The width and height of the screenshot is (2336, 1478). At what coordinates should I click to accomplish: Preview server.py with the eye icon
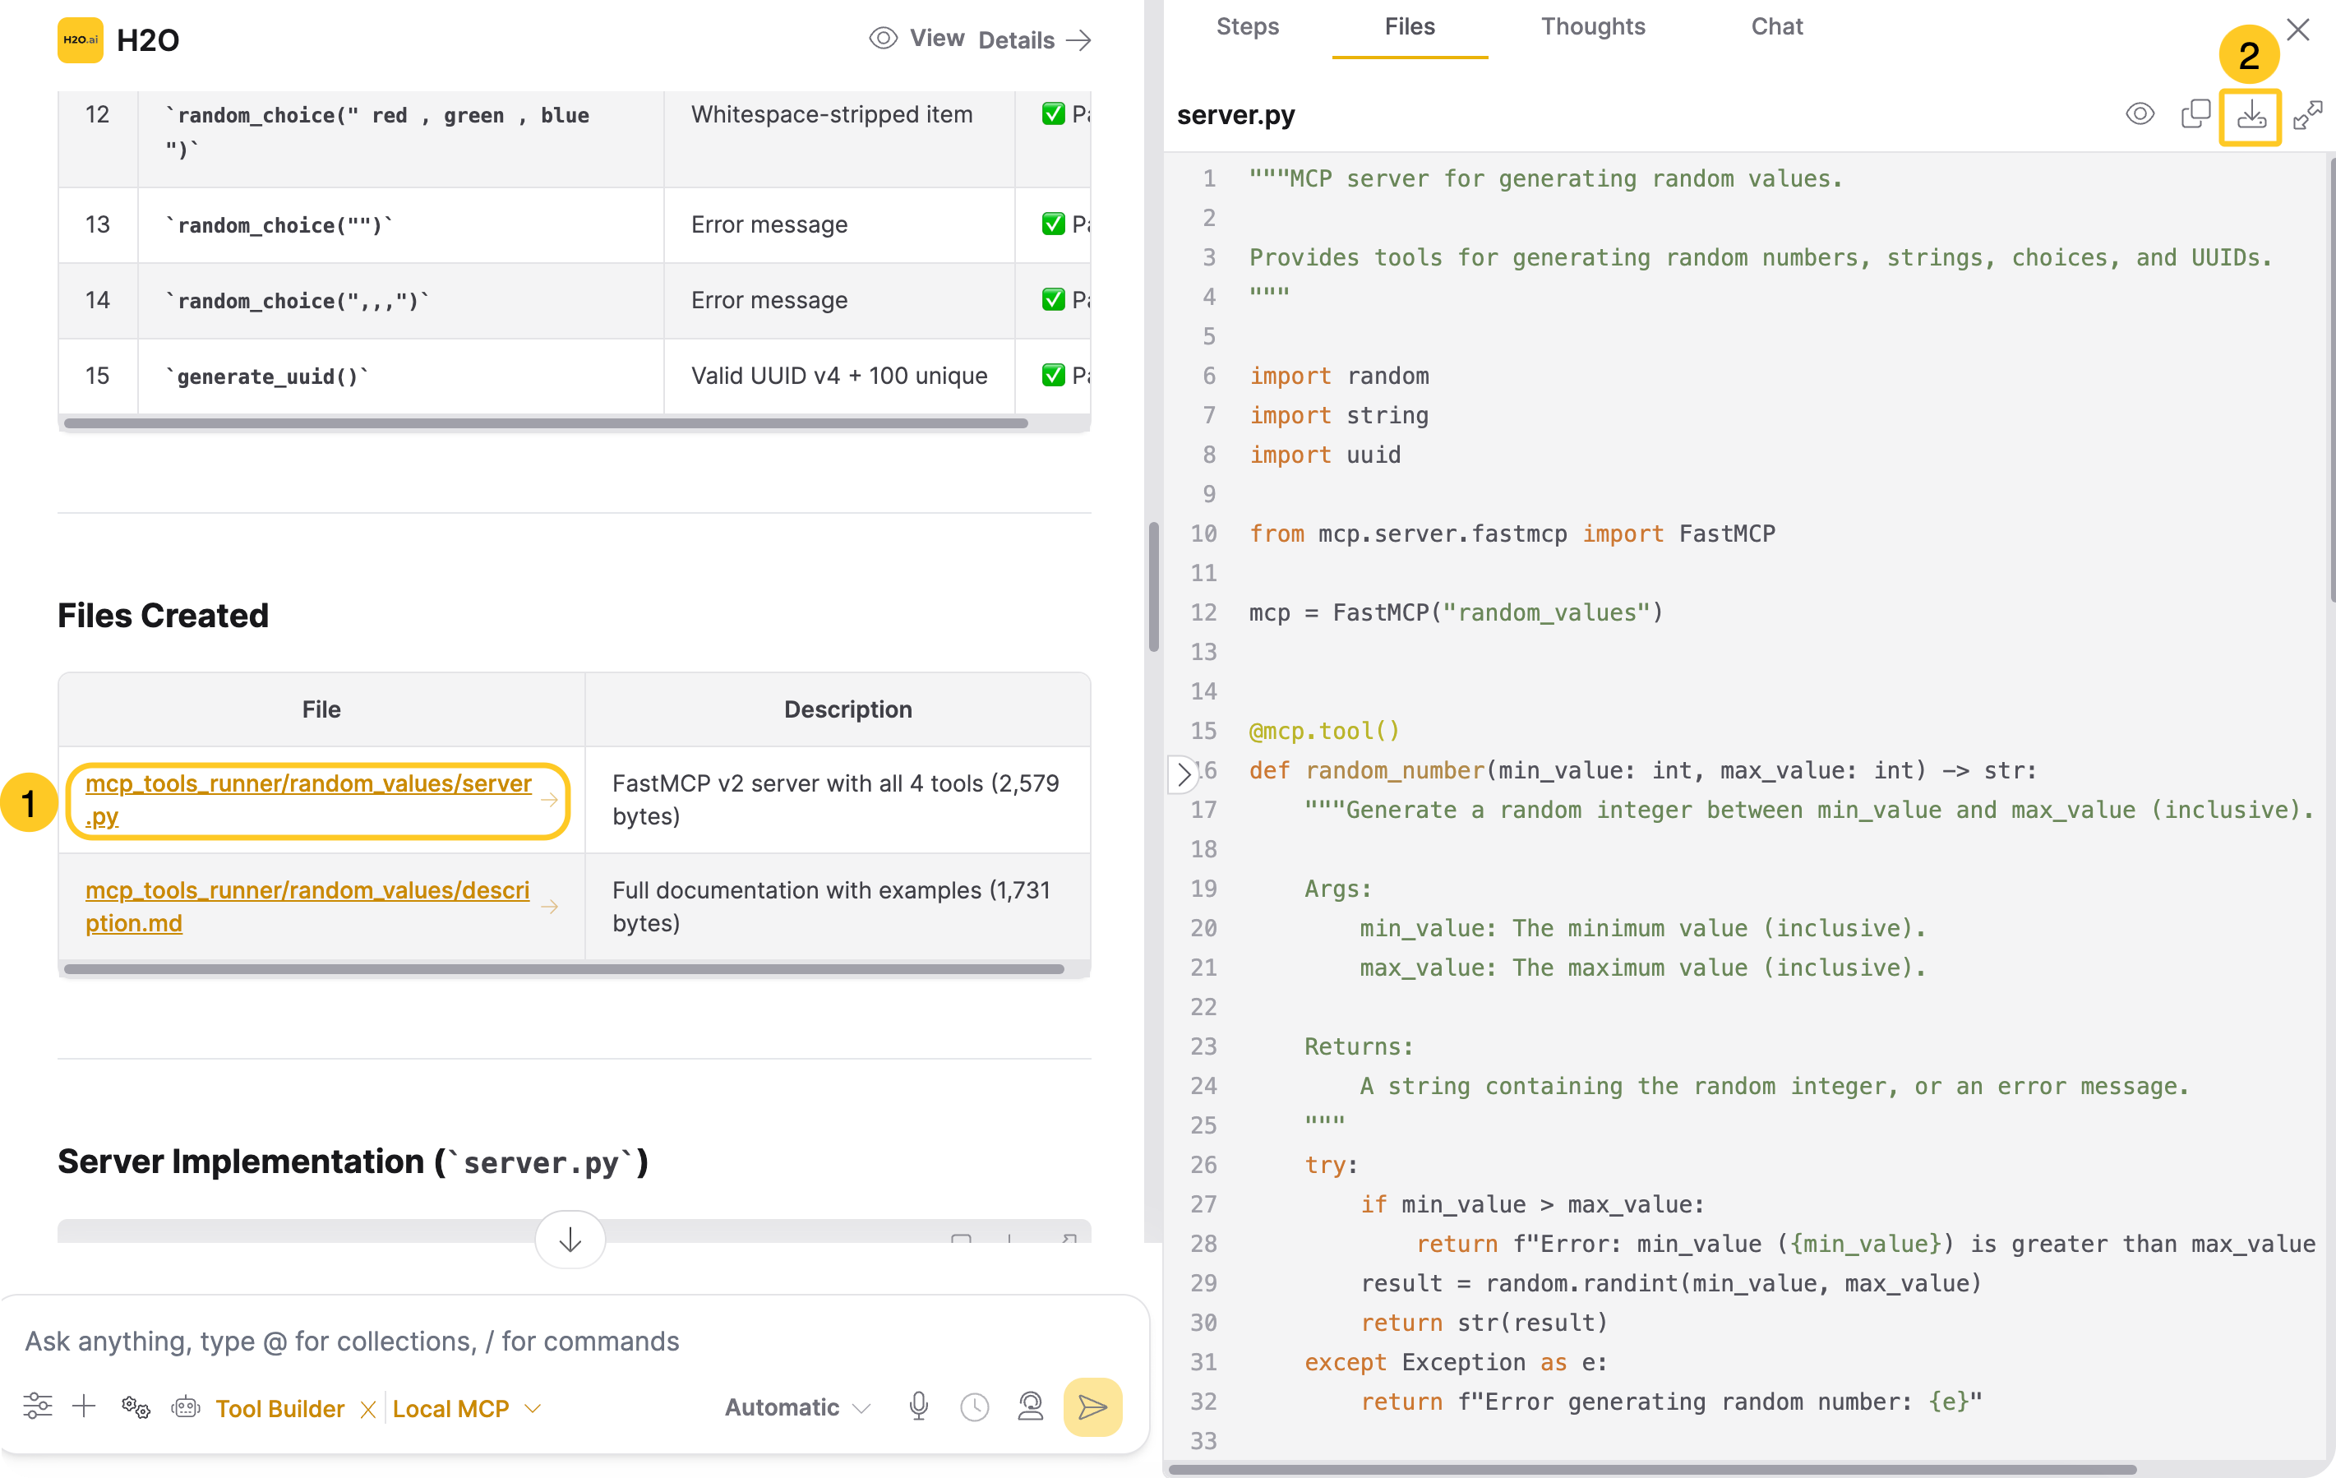pyautogui.click(x=2139, y=114)
